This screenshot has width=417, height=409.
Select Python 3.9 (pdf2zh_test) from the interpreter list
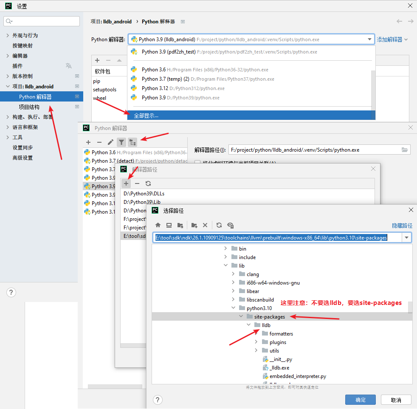(251, 52)
